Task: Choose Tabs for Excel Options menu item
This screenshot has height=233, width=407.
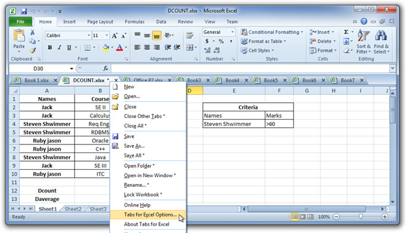Action: [x=148, y=215]
